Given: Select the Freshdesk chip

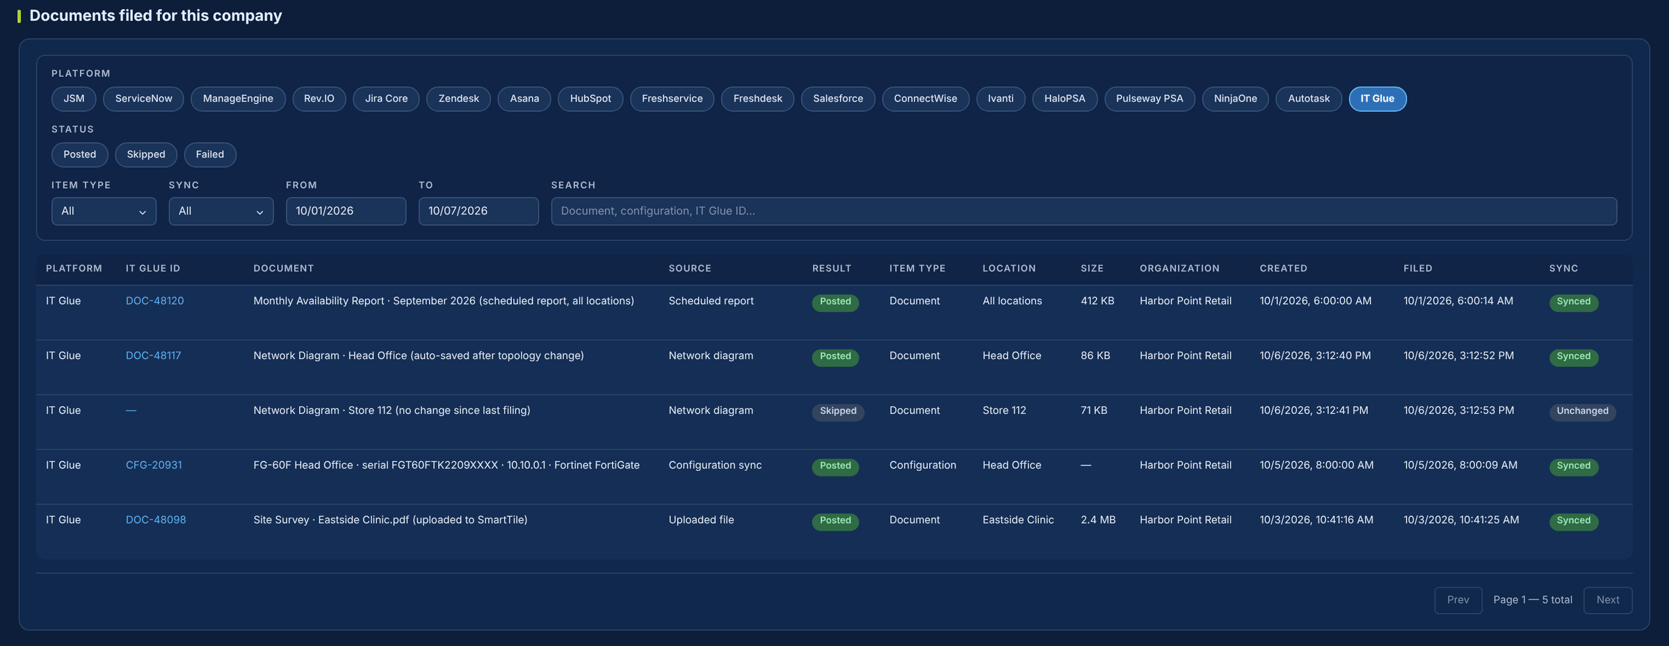Looking at the screenshot, I should coord(757,99).
